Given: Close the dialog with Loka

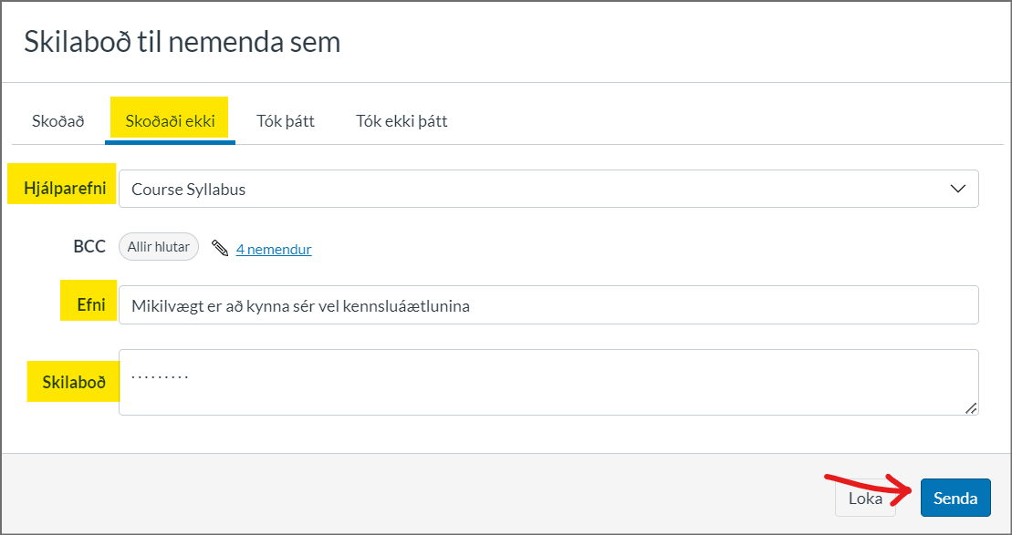Looking at the screenshot, I should (864, 498).
